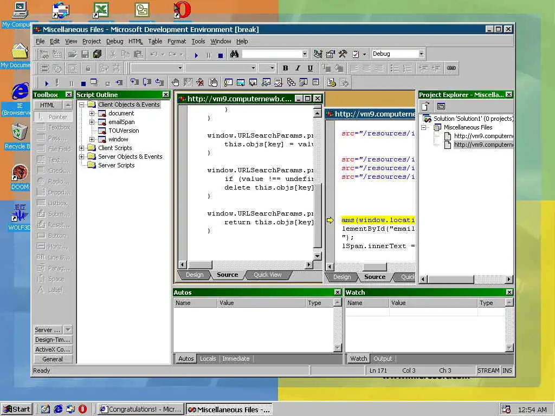This screenshot has width=555, height=416.
Task: Click the Windows Start button
Action: [17, 409]
